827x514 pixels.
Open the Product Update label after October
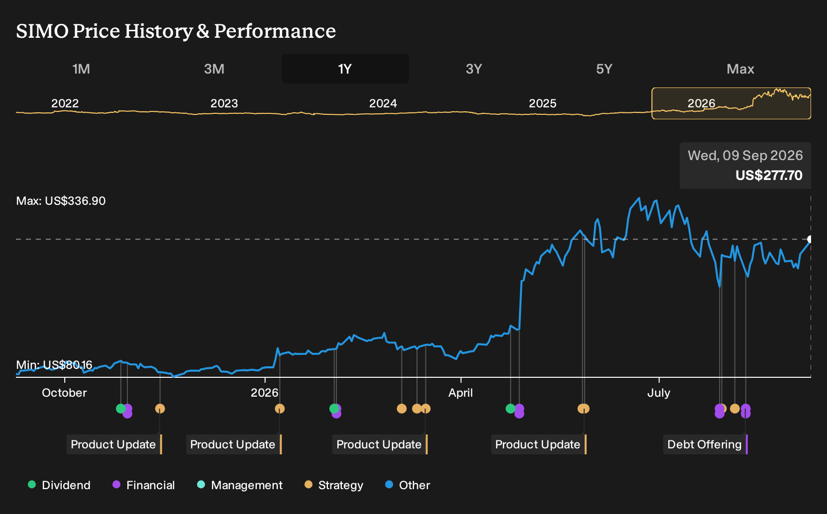point(114,444)
